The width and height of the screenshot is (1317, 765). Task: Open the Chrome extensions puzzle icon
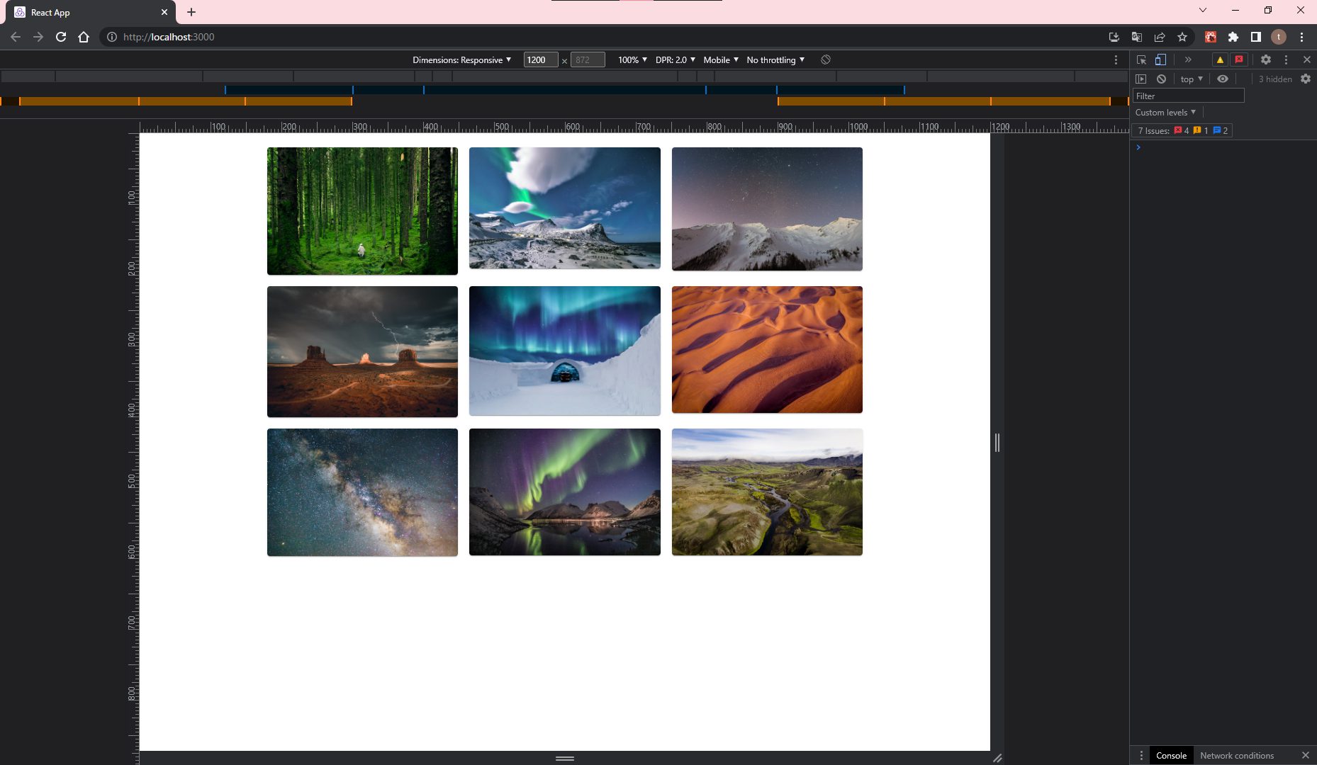coord(1233,37)
